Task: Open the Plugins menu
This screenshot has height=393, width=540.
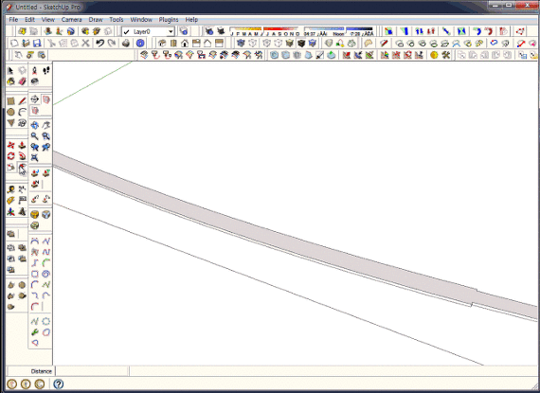Action: click(x=169, y=20)
